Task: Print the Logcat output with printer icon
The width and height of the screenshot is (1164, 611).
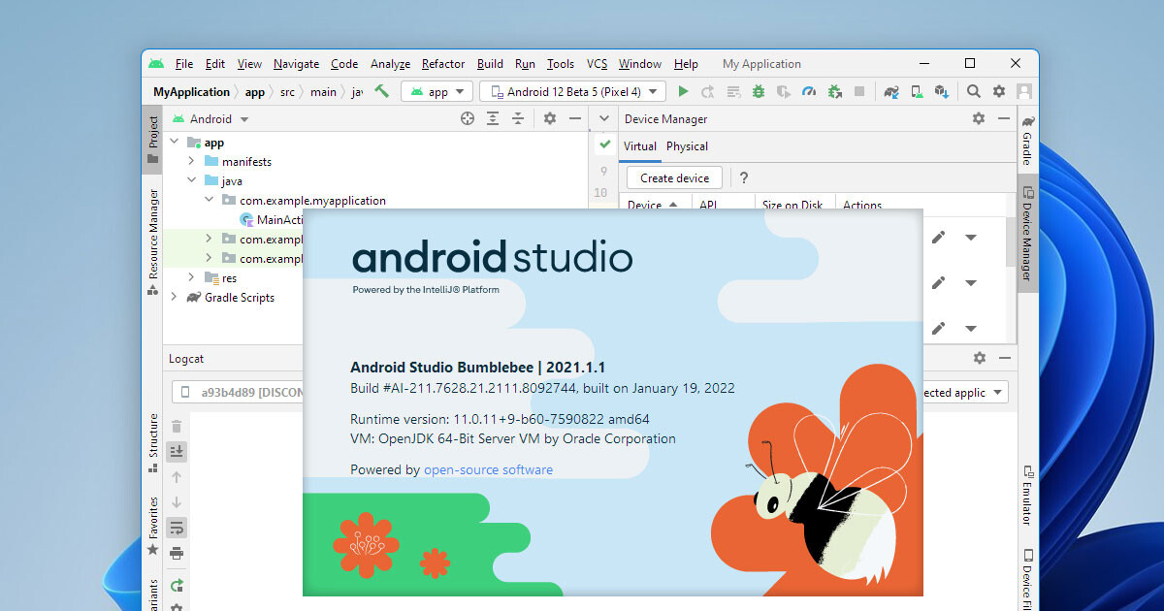Action: (x=177, y=553)
